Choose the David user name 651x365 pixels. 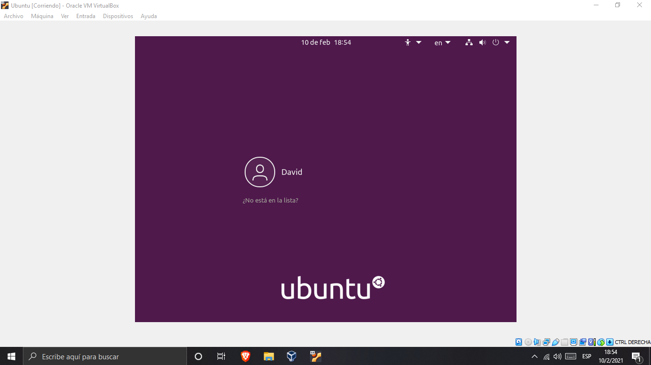pyautogui.click(x=292, y=172)
